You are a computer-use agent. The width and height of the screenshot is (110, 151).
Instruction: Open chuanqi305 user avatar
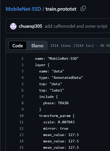pyautogui.click(x=13, y=26)
